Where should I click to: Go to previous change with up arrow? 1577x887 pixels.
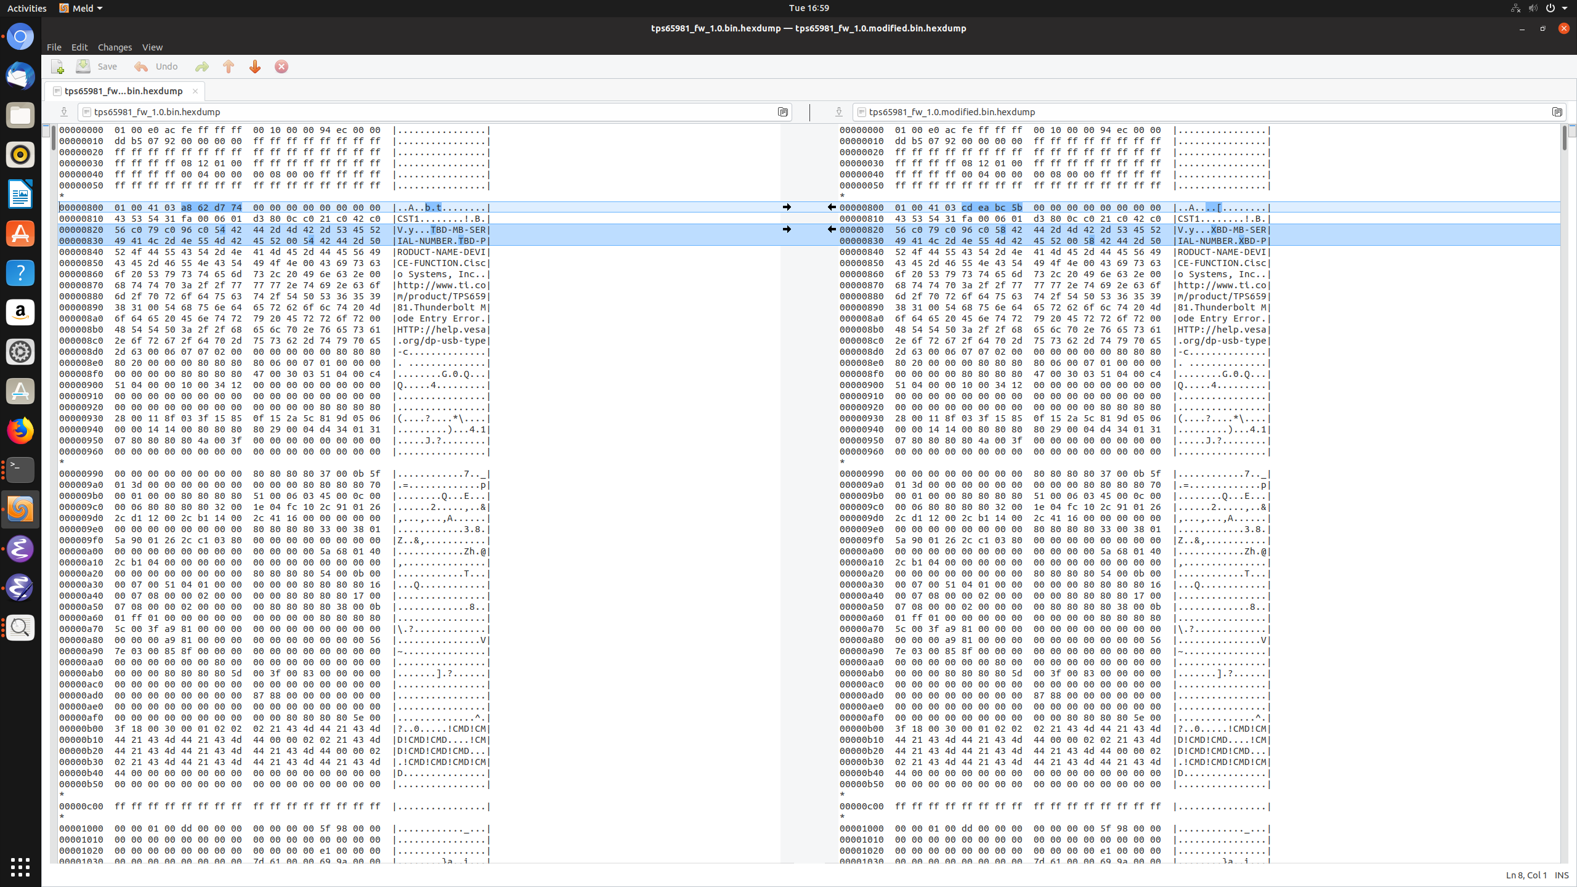coord(229,67)
